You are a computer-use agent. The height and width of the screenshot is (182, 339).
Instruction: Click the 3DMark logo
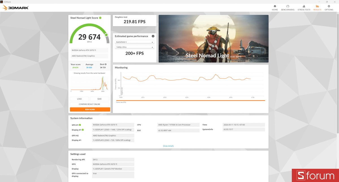coord(16,8)
